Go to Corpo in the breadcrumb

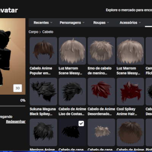click(33, 32)
